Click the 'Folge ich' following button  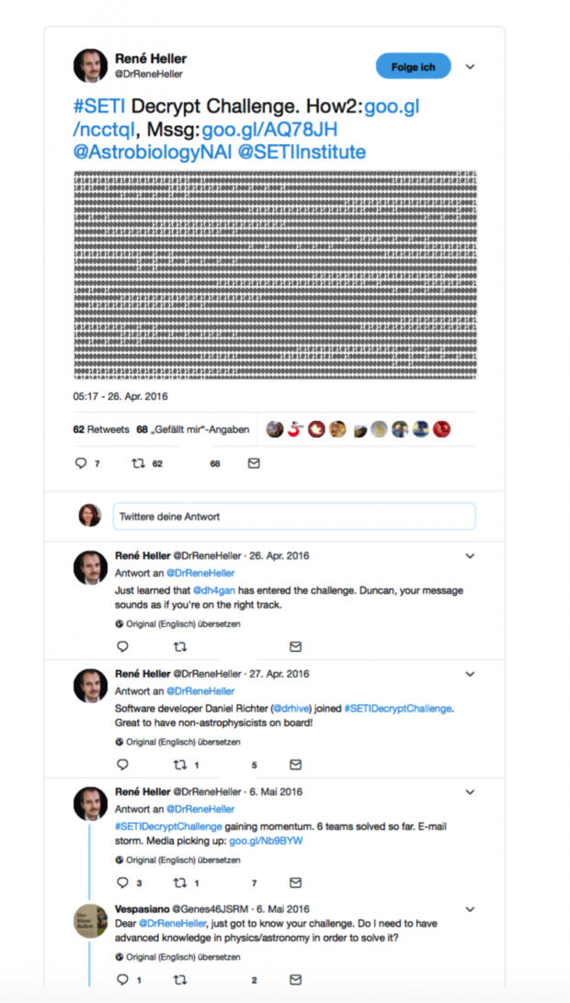[413, 66]
